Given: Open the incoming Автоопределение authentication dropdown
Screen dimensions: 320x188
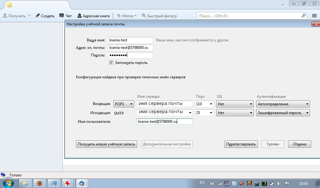Looking at the screenshot, I should (283, 104).
